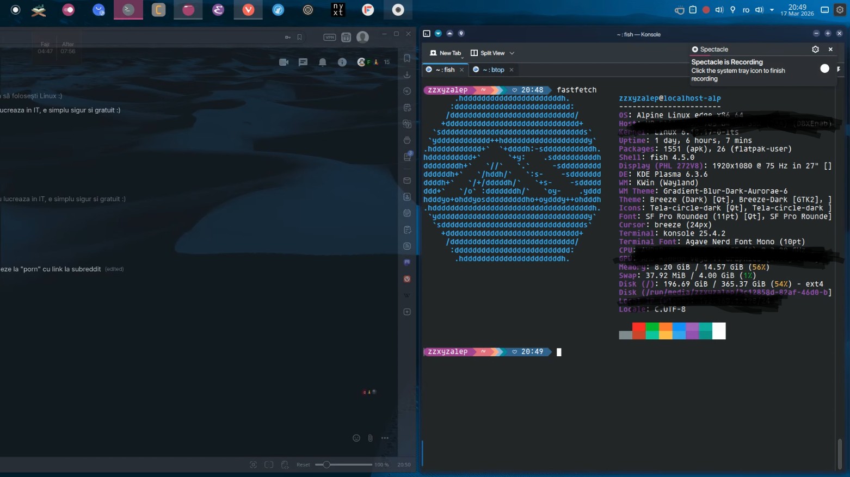
Task: Open Spectacle notification settings gear
Action: [815, 49]
